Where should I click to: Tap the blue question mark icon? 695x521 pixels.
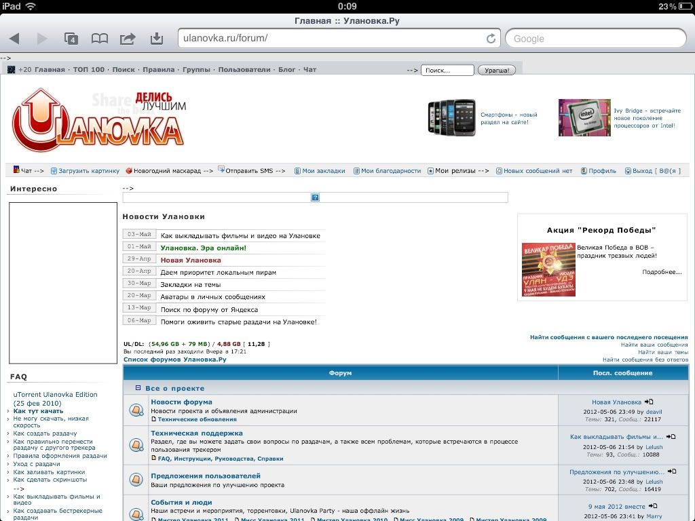315,197
